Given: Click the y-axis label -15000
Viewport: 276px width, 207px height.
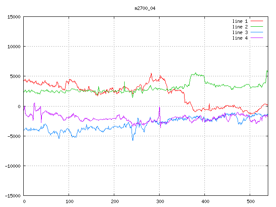Looking at the screenshot, I should pos(13,196).
